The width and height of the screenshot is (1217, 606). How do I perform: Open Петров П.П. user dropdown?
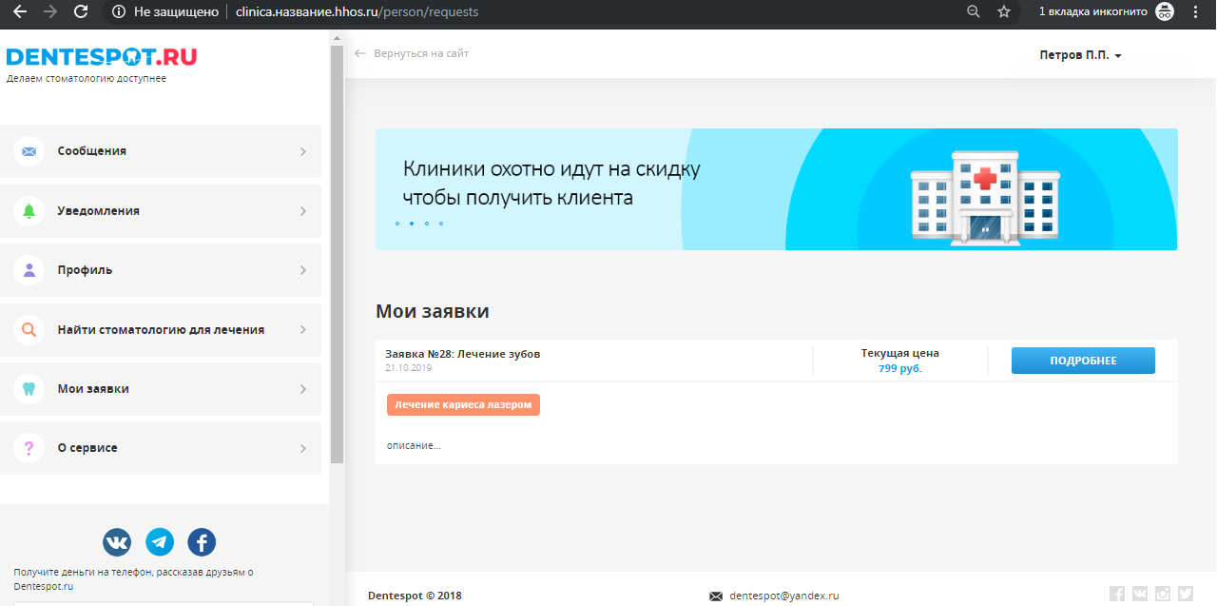pyautogui.click(x=1080, y=55)
